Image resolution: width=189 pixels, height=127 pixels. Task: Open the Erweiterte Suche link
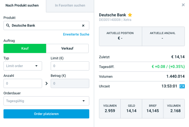point(76,34)
